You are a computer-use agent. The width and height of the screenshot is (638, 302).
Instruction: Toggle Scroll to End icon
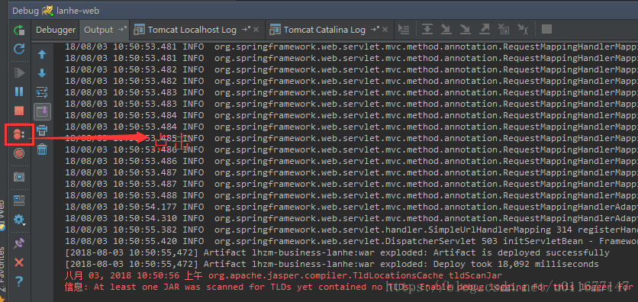click(42, 111)
